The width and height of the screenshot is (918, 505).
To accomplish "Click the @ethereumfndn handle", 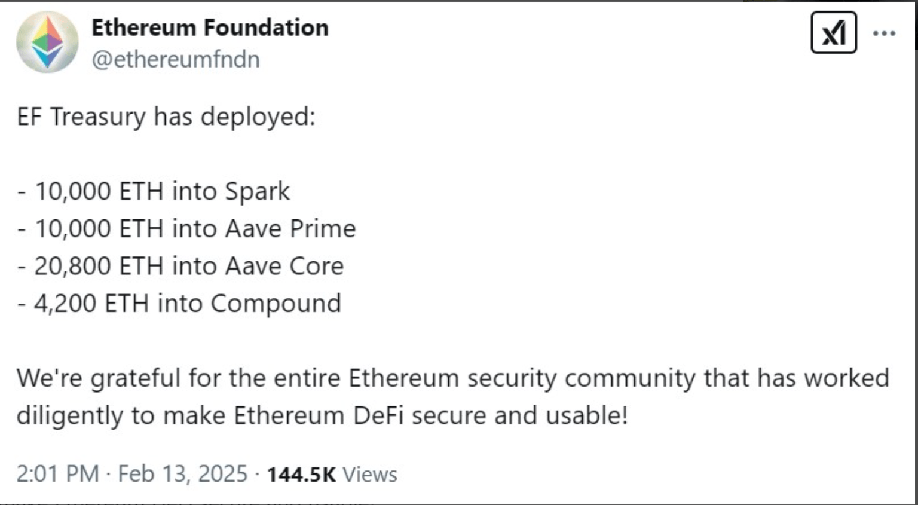I will 176,59.
